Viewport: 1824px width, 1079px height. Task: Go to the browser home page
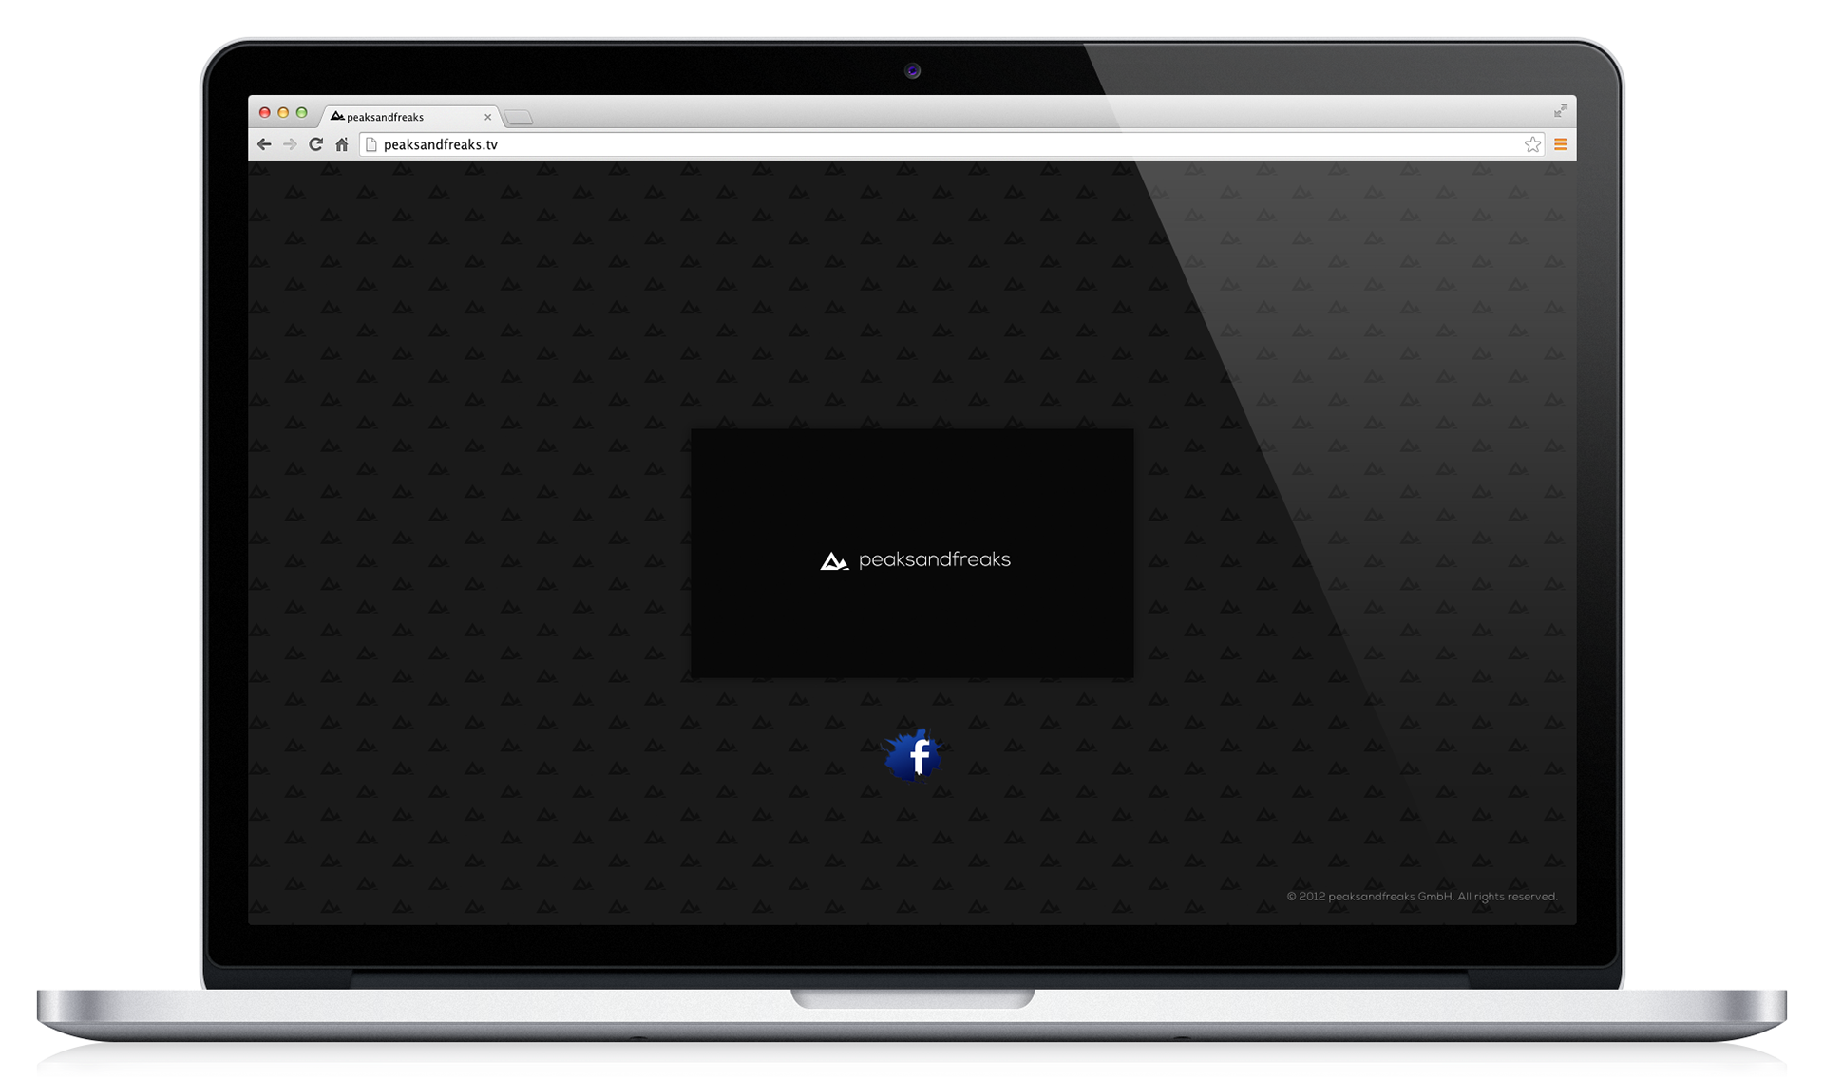(342, 144)
